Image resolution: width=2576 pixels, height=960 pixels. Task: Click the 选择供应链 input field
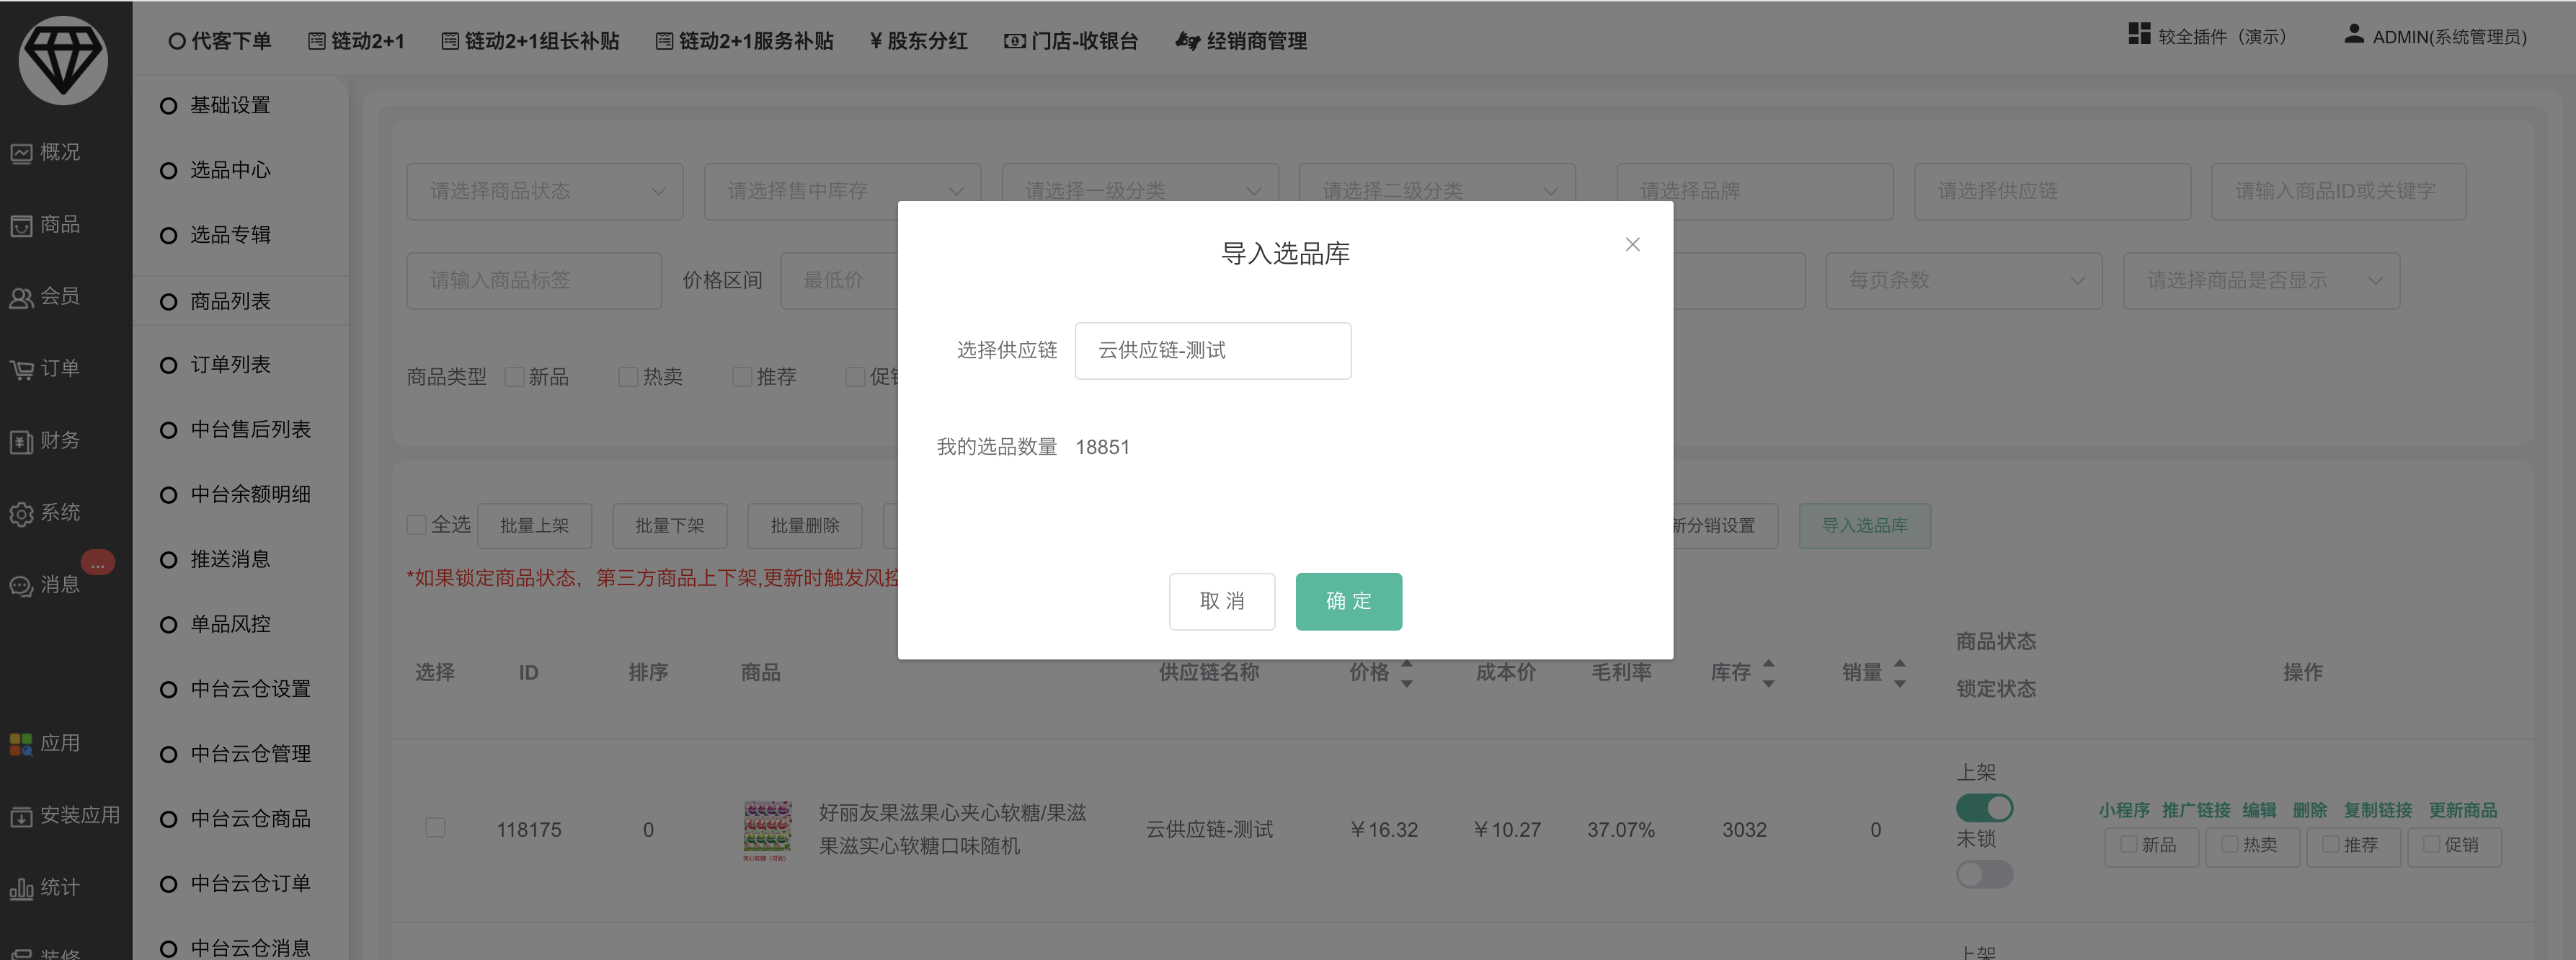(1212, 351)
